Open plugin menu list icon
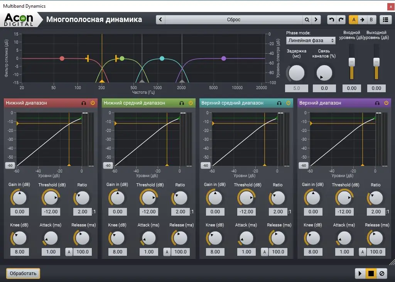Viewport: 395px width, 282px height. coord(385,20)
